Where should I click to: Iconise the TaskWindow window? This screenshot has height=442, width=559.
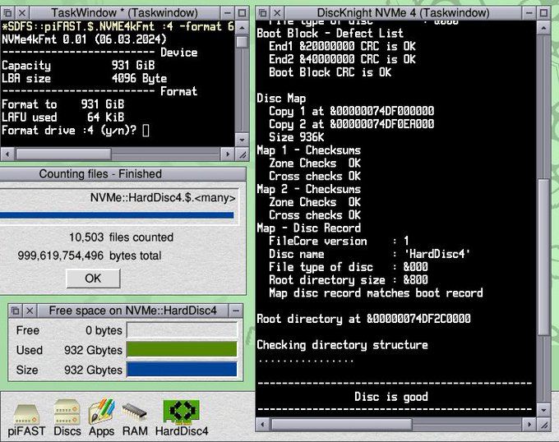click(227, 13)
